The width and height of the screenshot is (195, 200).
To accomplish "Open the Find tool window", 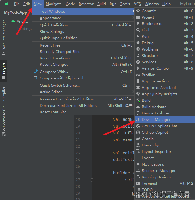I will click(165, 30).
